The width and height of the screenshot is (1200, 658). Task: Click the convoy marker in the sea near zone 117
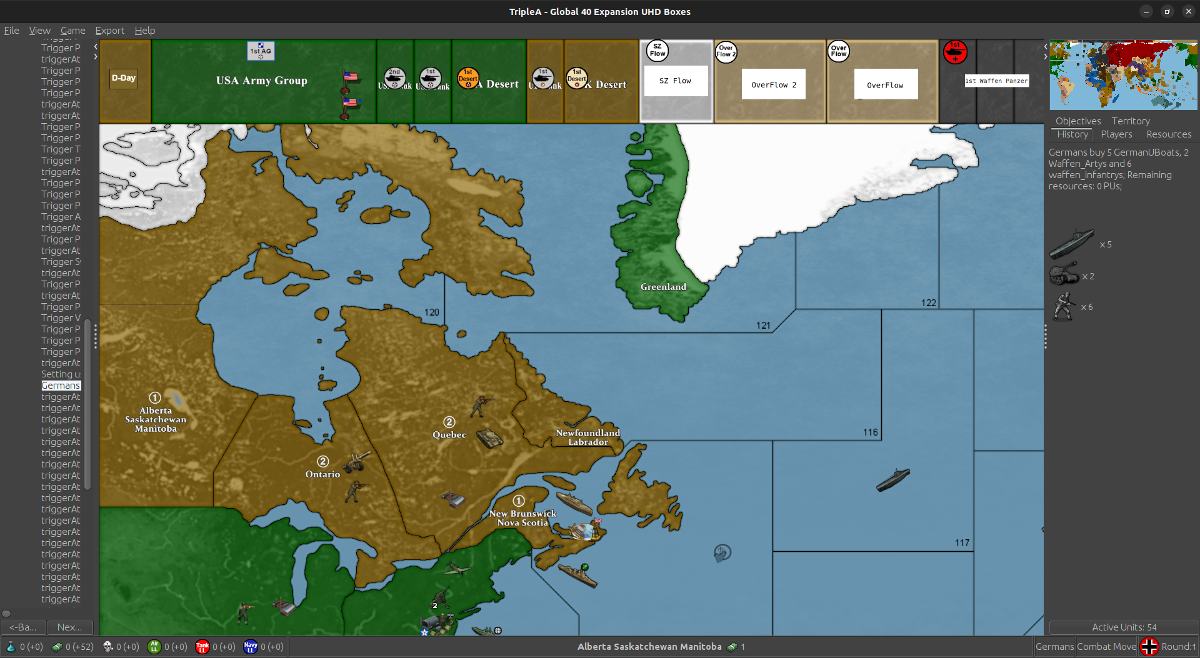722,553
